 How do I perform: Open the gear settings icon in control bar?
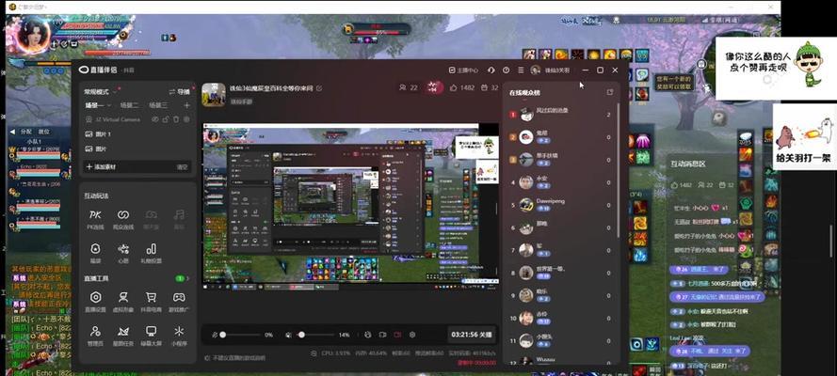tap(412, 335)
